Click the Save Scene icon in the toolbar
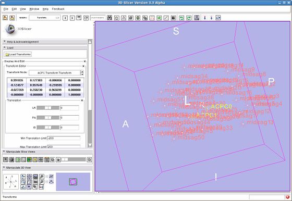Viewport: 292px width, 201px height. [12, 18]
